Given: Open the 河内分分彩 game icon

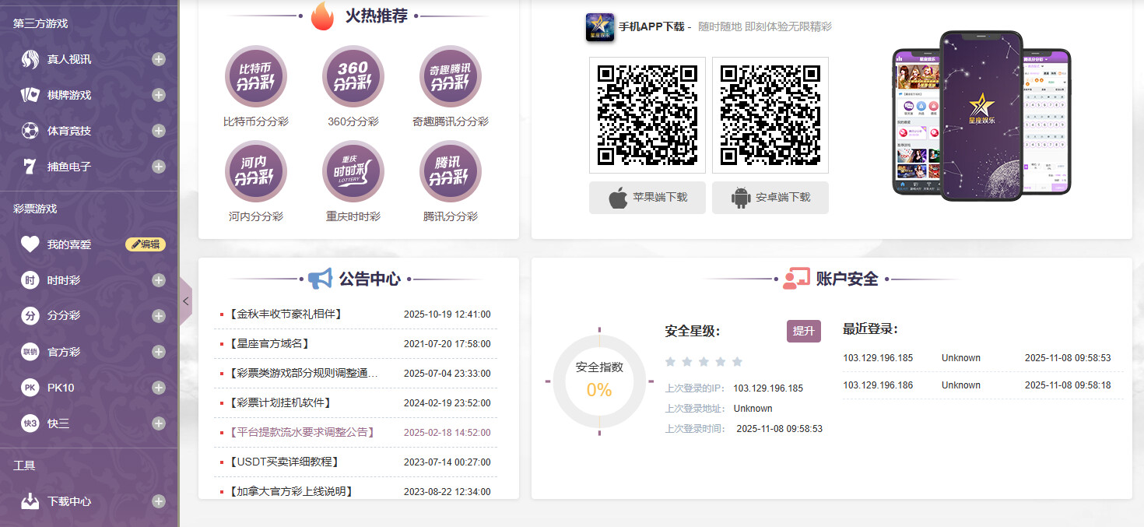Looking at the screenshot, I should coord(256,171).
